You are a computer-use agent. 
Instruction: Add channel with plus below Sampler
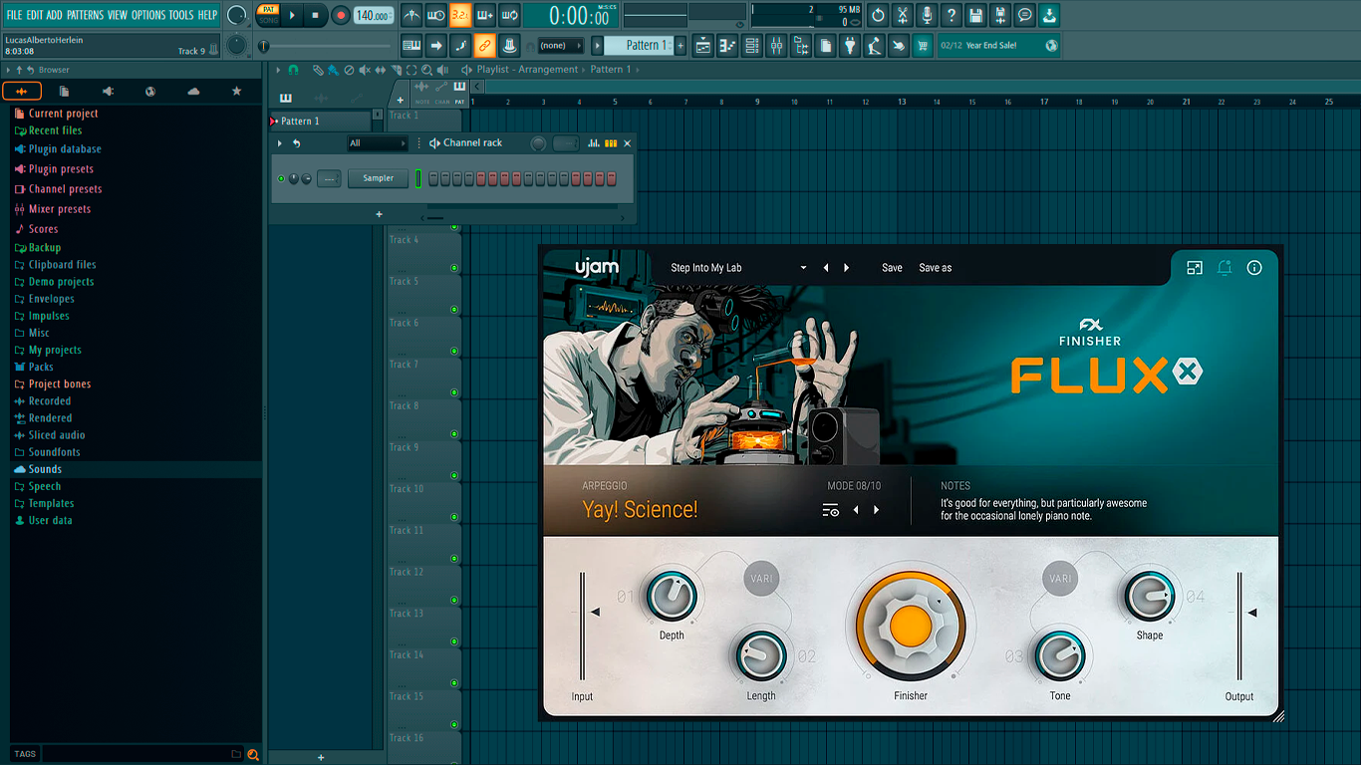click(379, 214)
